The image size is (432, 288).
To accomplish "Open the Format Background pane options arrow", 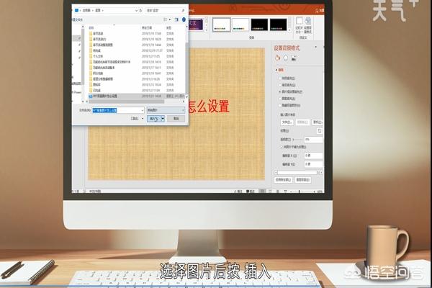I will [x=316, y=48].
